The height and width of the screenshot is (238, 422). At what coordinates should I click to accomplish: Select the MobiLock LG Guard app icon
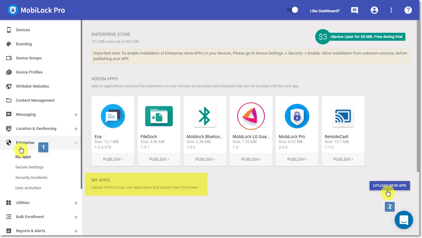pos(251,116)
